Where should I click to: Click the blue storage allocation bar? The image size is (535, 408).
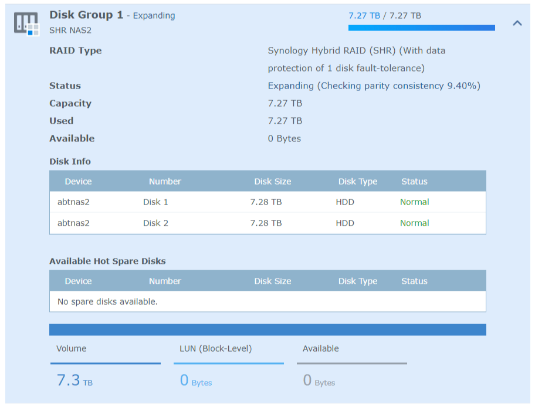(267, 330)
